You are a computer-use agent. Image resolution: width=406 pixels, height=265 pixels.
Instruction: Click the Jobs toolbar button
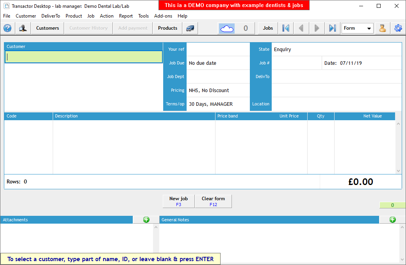268,28
